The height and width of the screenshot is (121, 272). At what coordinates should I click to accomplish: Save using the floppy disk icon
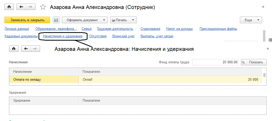point(56,20)
